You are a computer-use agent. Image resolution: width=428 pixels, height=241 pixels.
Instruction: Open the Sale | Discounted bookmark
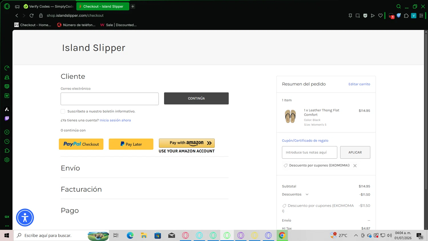click(x=118, y=25)
